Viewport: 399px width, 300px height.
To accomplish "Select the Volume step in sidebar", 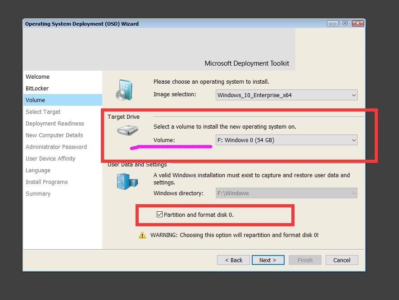I will tap(63, 100).
